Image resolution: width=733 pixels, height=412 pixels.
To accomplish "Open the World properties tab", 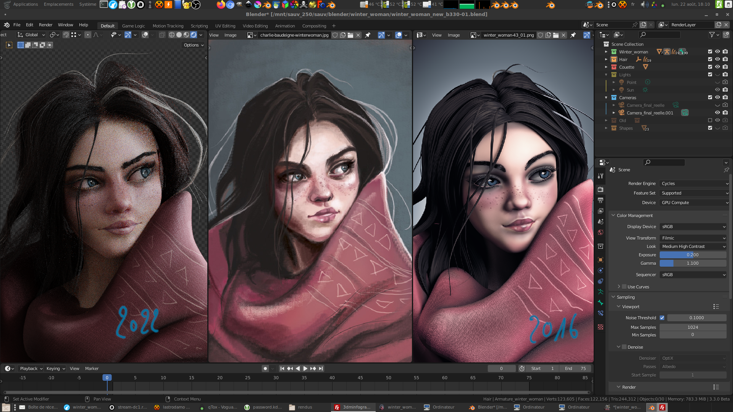I will click(601, 232).
